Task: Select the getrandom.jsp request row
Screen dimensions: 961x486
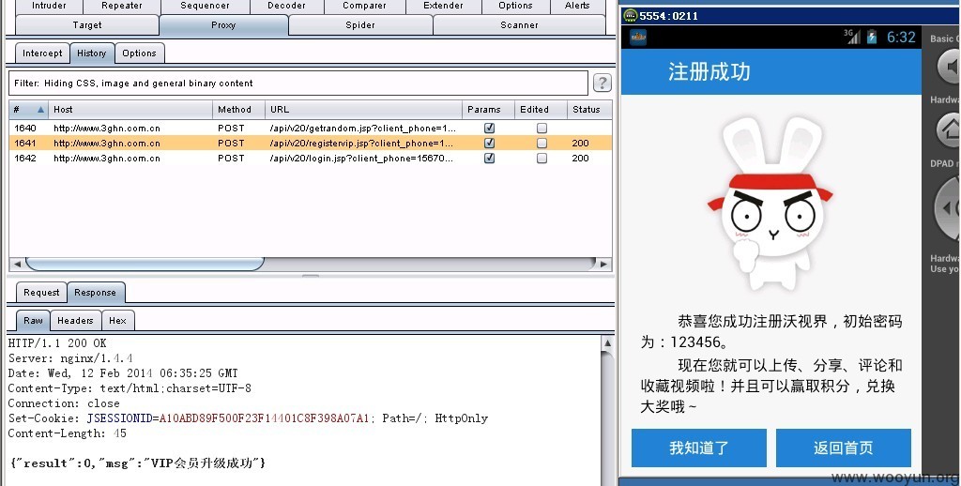Action: [x=311, y=129]
